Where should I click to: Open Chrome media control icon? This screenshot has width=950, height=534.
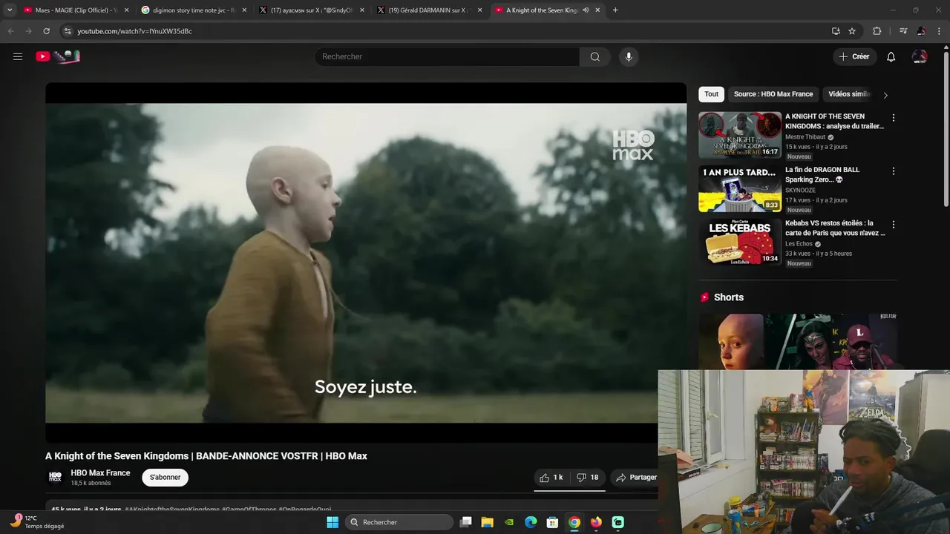click(x=902, y=31)
